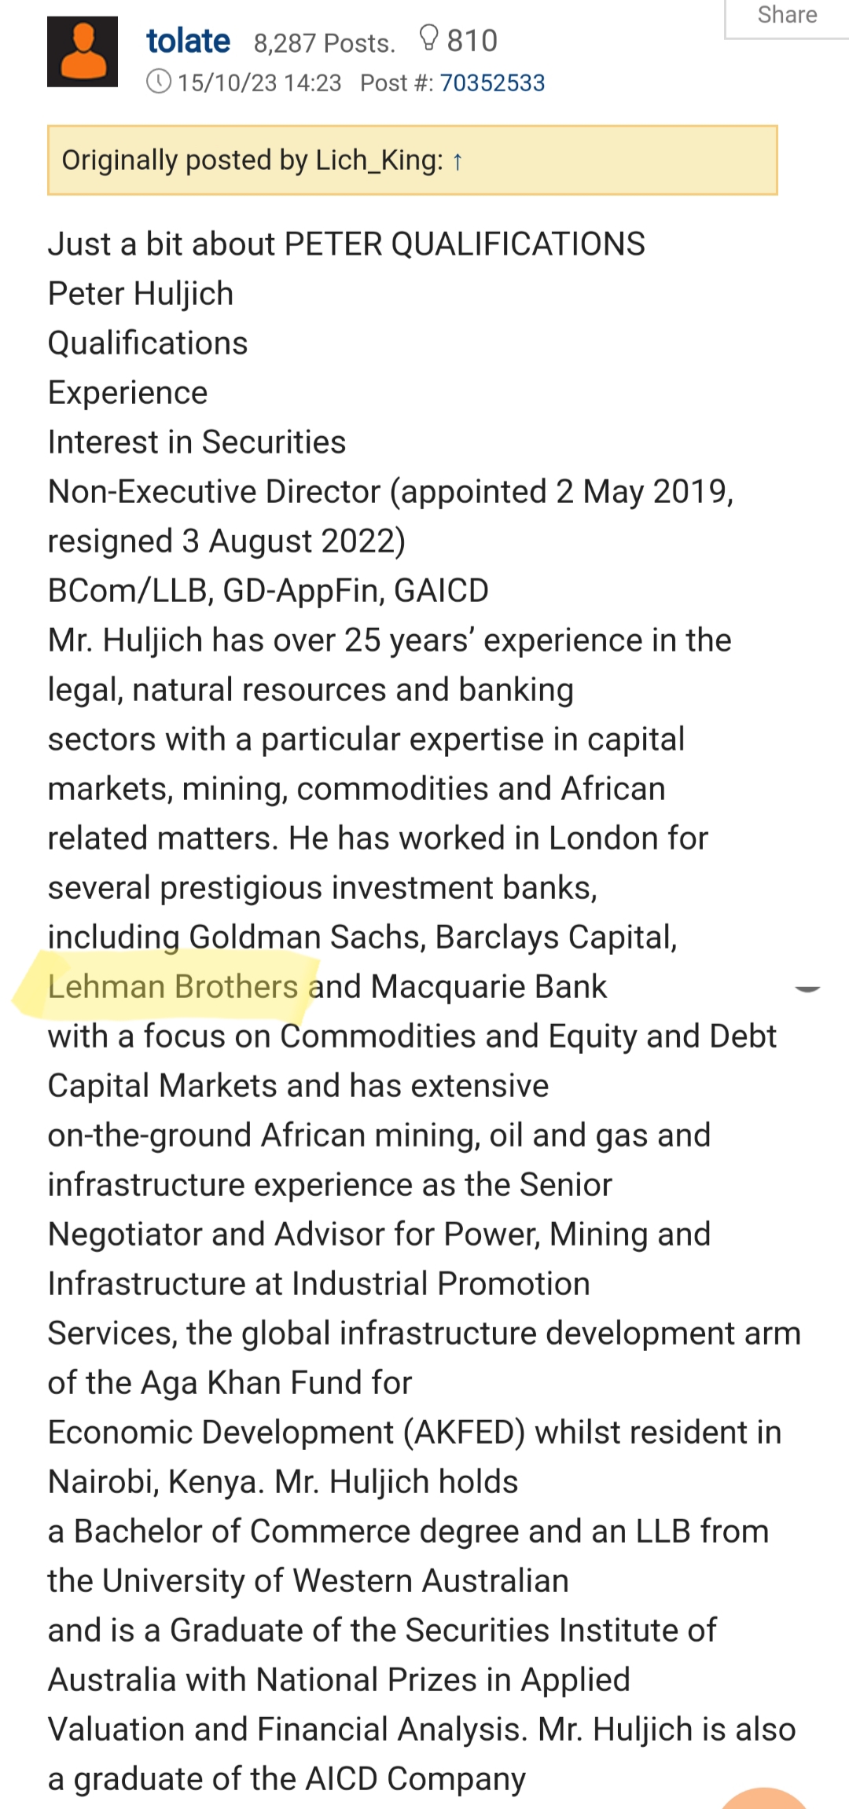Click the PETER QUALIFICATIONS heading line
Viewport: 849px width, 1809px height.
346,244
